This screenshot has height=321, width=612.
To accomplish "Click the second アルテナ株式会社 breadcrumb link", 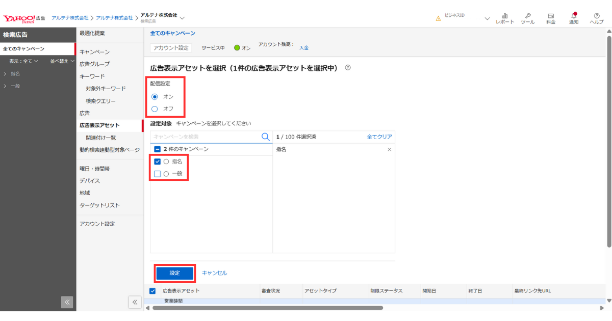I will 114,18.
